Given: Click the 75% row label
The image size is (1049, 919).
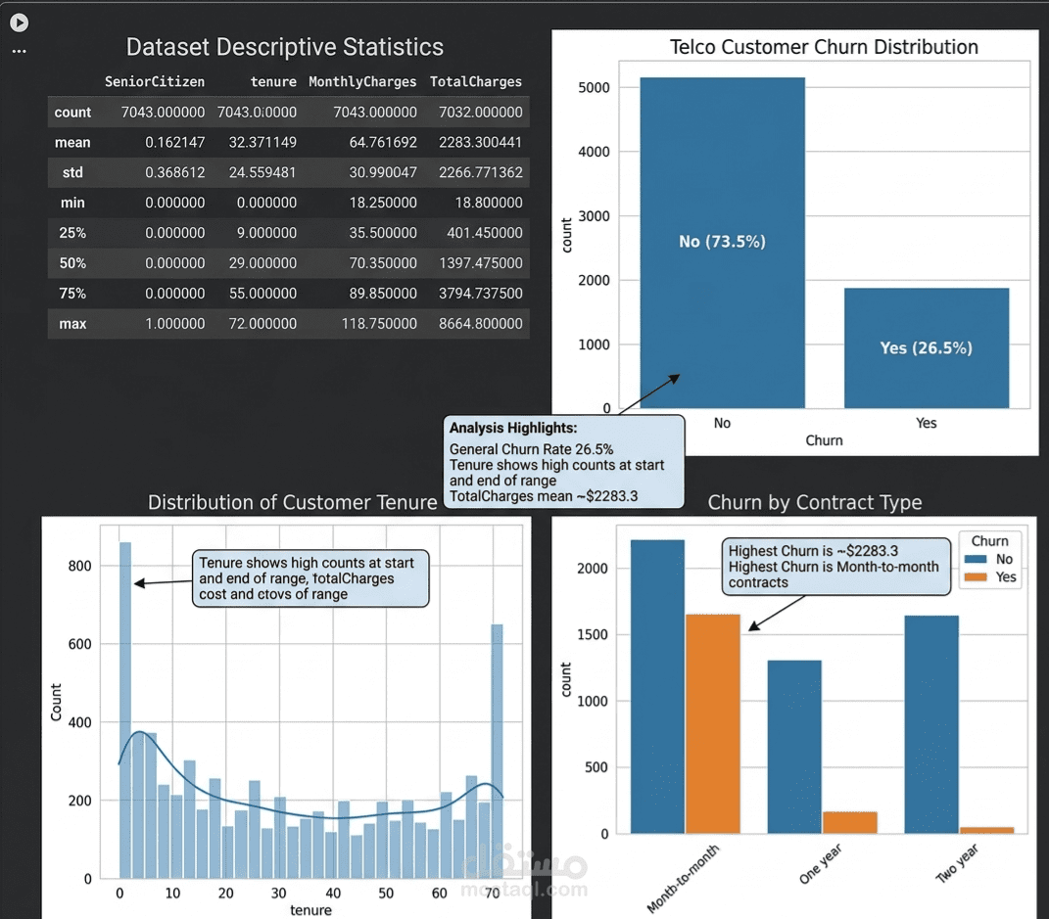Looking at the screenshot, I should 72,294.
